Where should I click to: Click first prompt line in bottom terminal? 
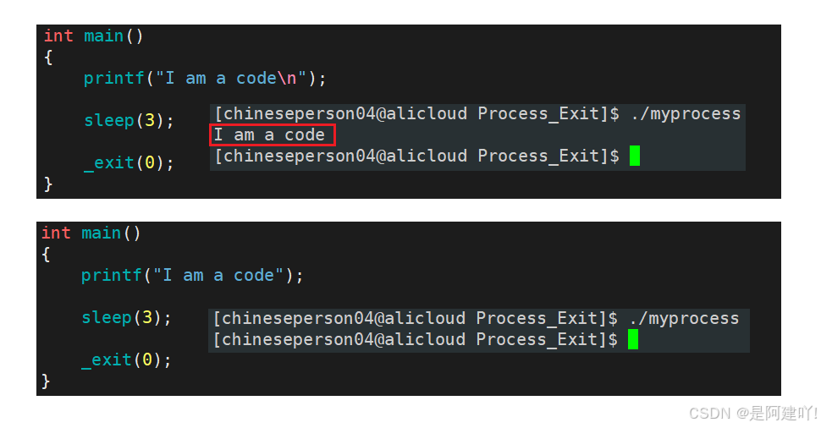pyautogui.click(x=476, y=318)
